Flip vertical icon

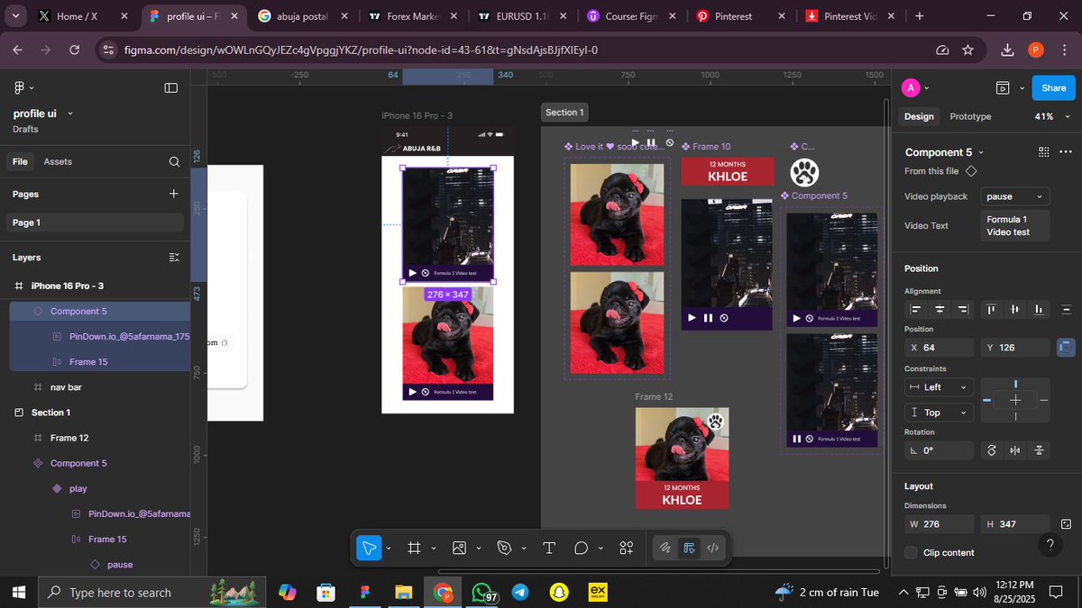point(1039,450)
